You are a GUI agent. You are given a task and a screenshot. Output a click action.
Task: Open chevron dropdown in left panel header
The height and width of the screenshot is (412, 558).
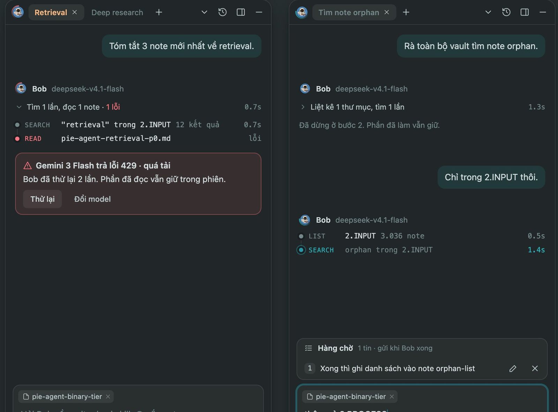point(204,12)
